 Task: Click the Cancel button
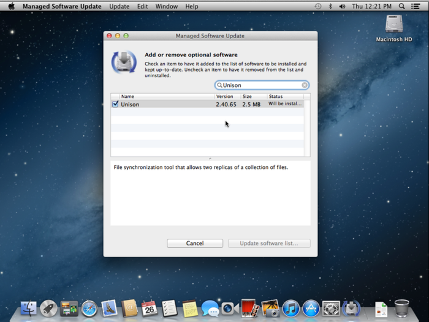pos(194,243)
